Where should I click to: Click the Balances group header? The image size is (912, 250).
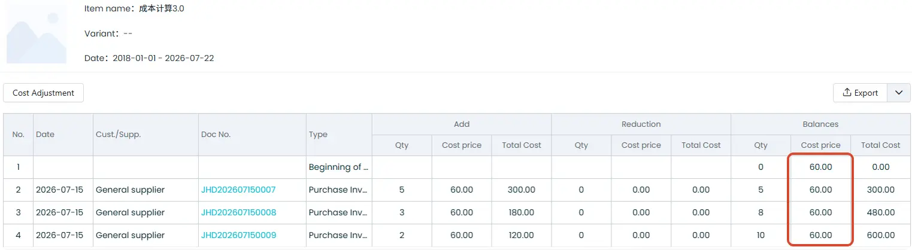(x=820, y=124)
